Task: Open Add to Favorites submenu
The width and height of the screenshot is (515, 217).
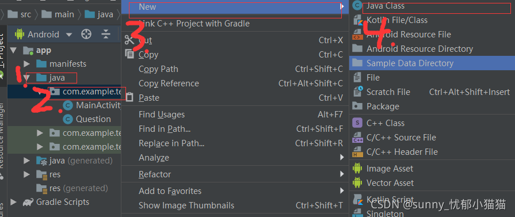Action: point(235,191)
